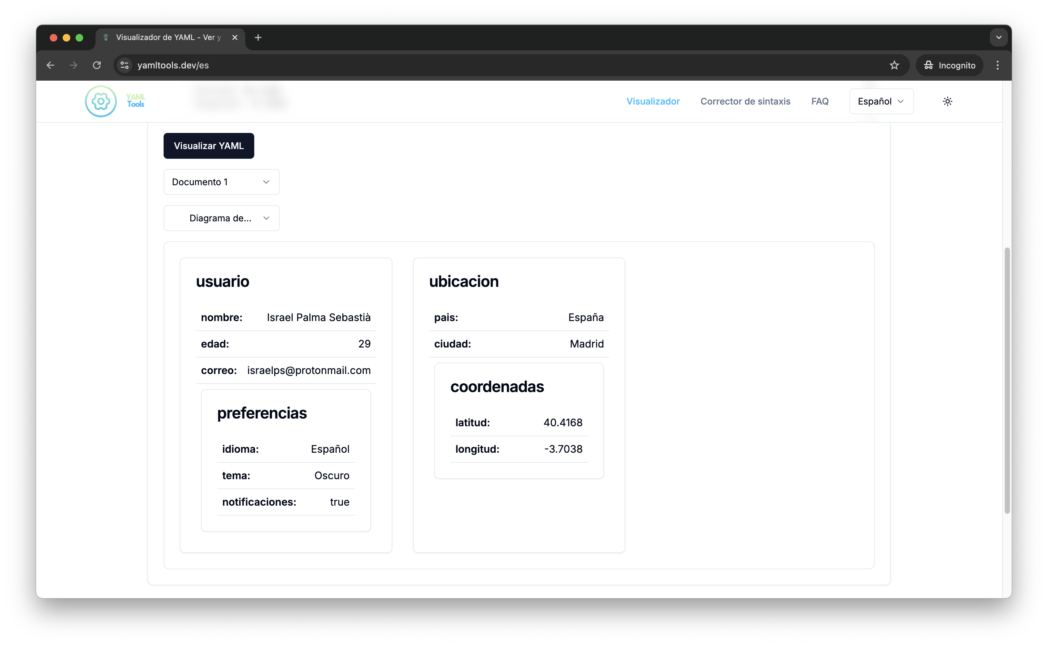The width and height of the screenshot is (1048, 646).
Task: Open the Español language dropdown
Action: click(x=881, y=101)
